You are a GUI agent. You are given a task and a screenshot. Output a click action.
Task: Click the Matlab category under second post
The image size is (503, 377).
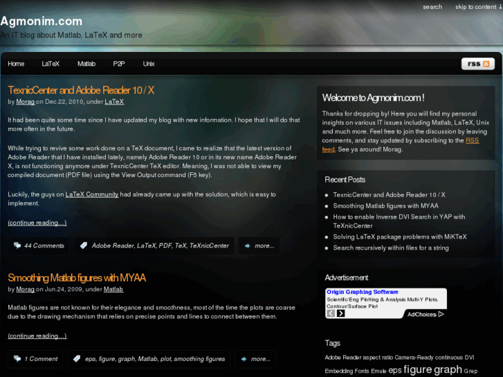pyautogui.click(x=113, y=289)
